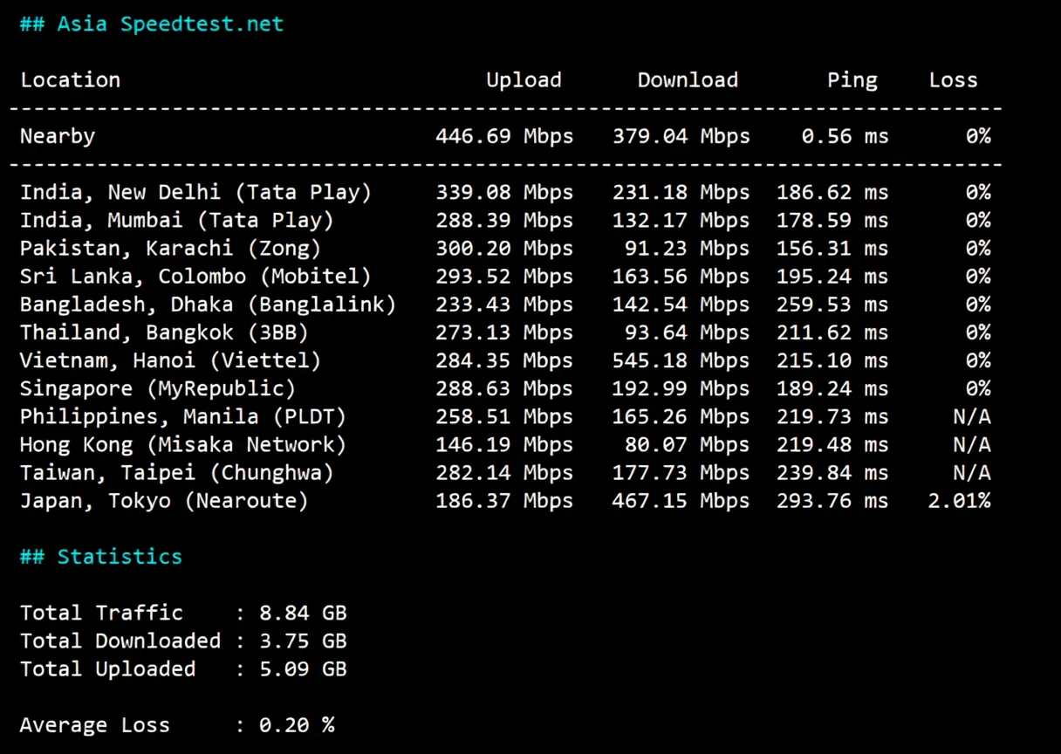Click 'Singapore (MyRepublic)' row label

[x=158, y=388]
